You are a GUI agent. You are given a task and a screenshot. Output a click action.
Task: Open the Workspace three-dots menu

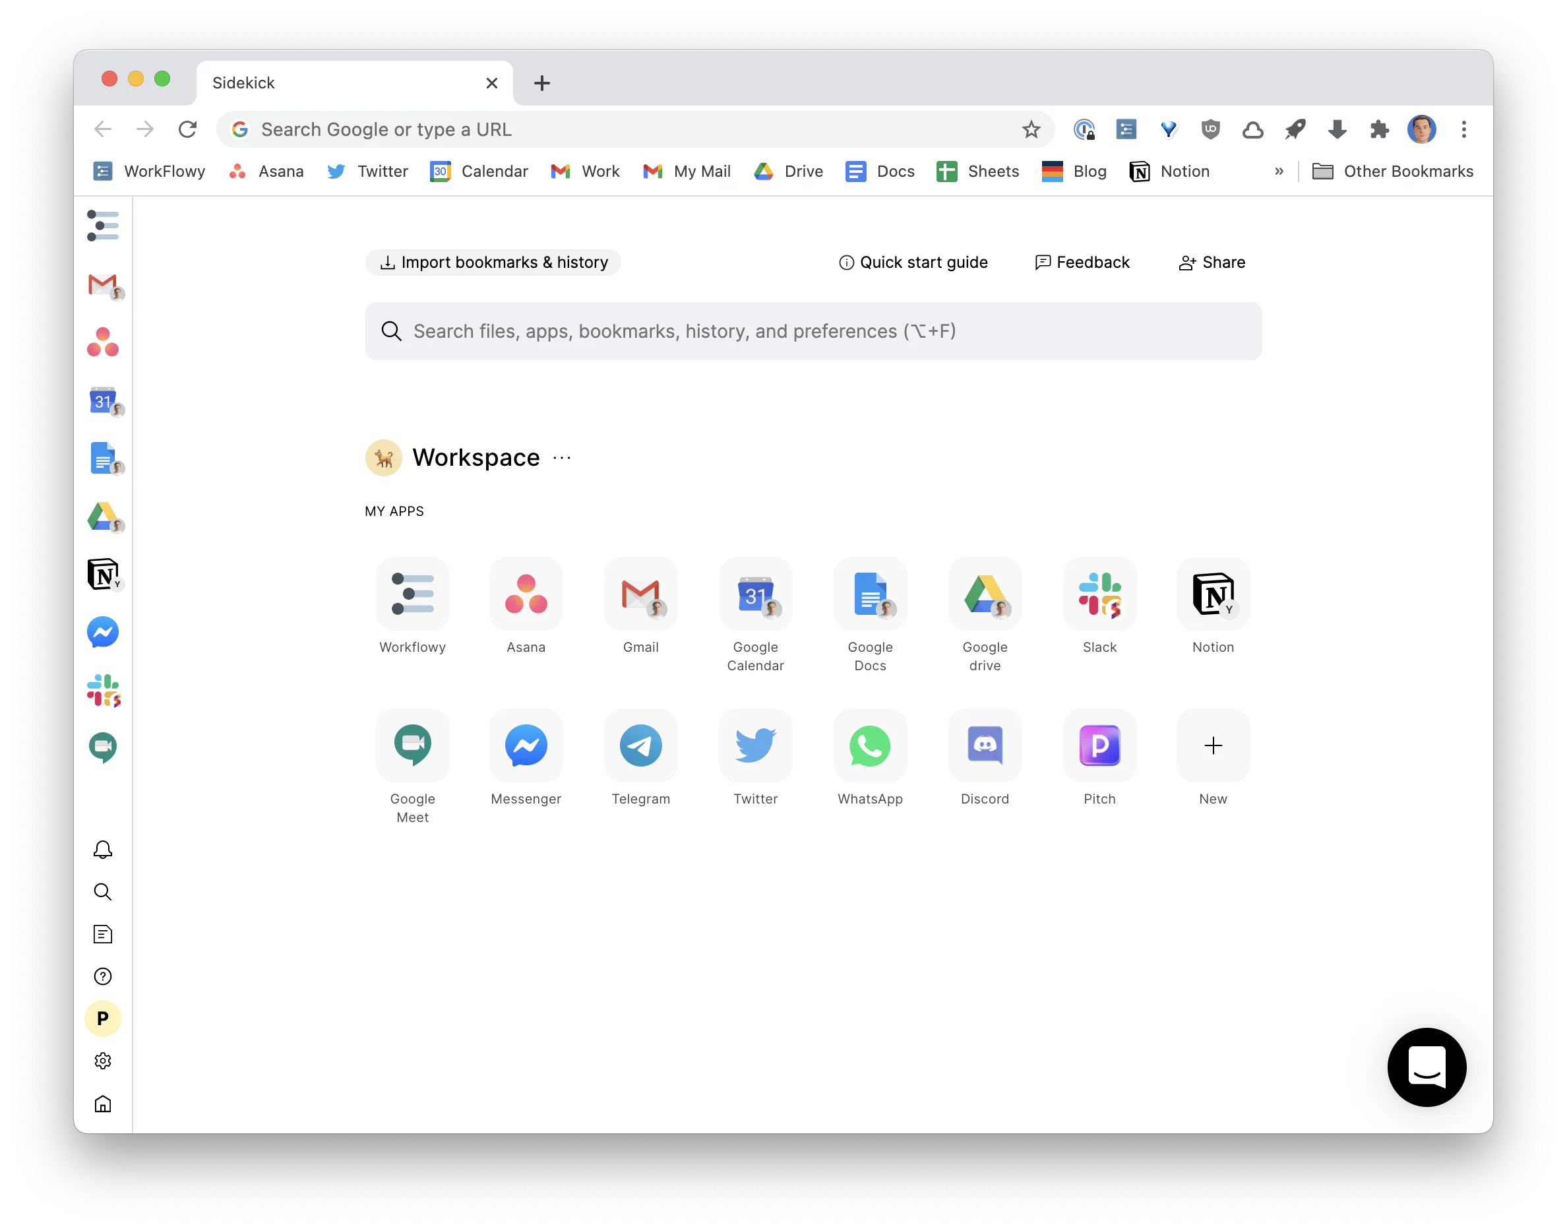pos(562,458)
